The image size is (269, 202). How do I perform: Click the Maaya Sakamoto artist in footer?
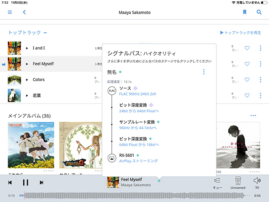[136, 185]
